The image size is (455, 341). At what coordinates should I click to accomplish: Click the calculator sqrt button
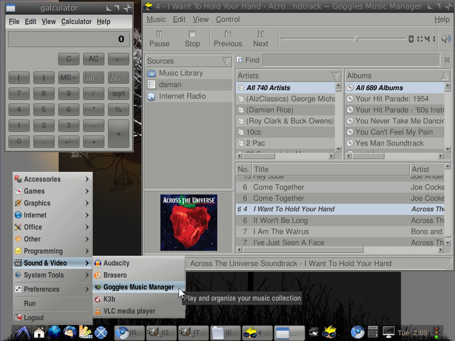click(118, 94)
